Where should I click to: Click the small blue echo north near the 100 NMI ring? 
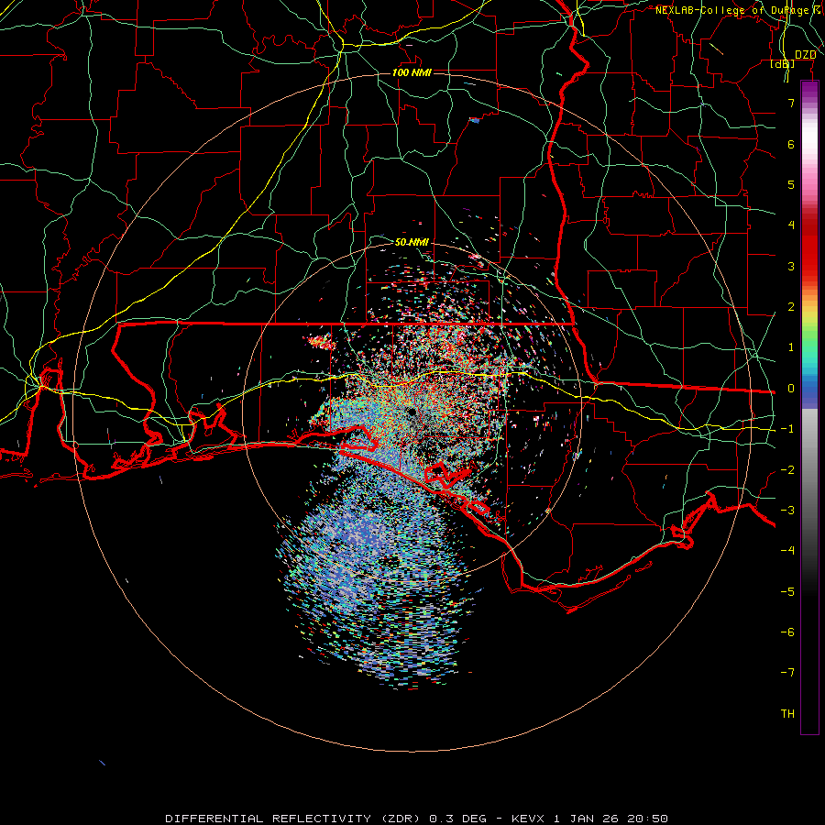coord(475,120)
